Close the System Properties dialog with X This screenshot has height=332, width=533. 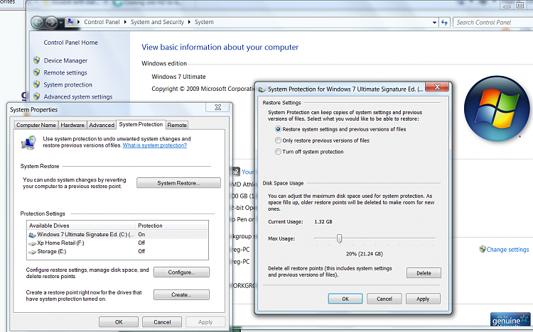click(x=218, y=107)
